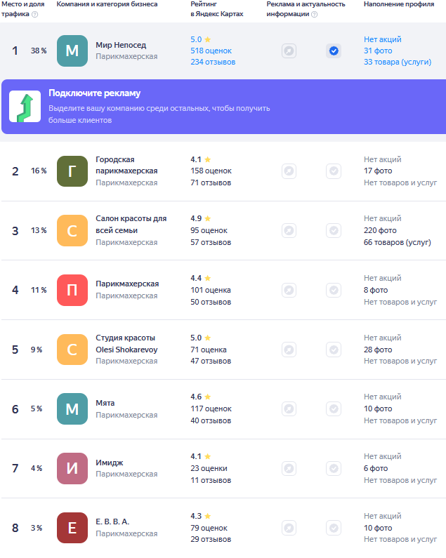
Task: Click the ad status icon for Мир Непосед
Action: (x=289, y=51)
